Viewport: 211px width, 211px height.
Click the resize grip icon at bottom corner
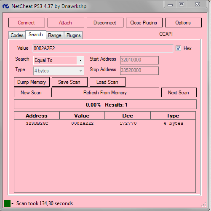click(x=204, y=205)
